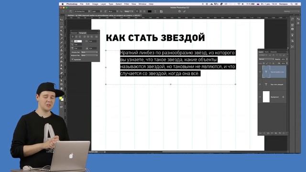306x172 pixels.
Task: Align text left in options bar
Action: (137, 11)
